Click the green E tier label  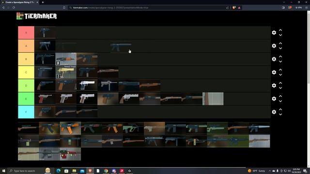click(x=26, y=99)
